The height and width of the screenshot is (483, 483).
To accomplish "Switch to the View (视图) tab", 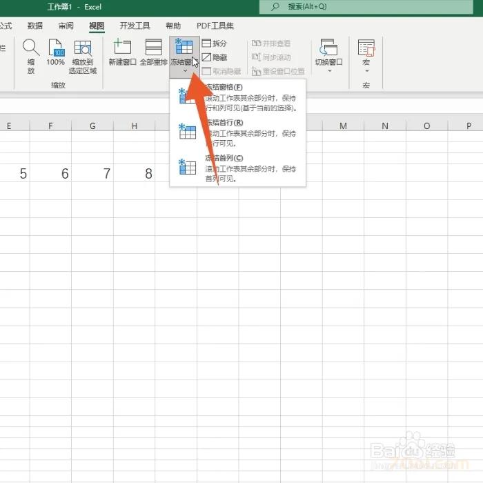I will (x=97, y=26).
